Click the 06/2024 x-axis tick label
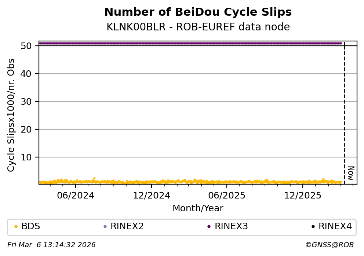Image resolution: width=364 pixels, height=256 pixels. 75,196
